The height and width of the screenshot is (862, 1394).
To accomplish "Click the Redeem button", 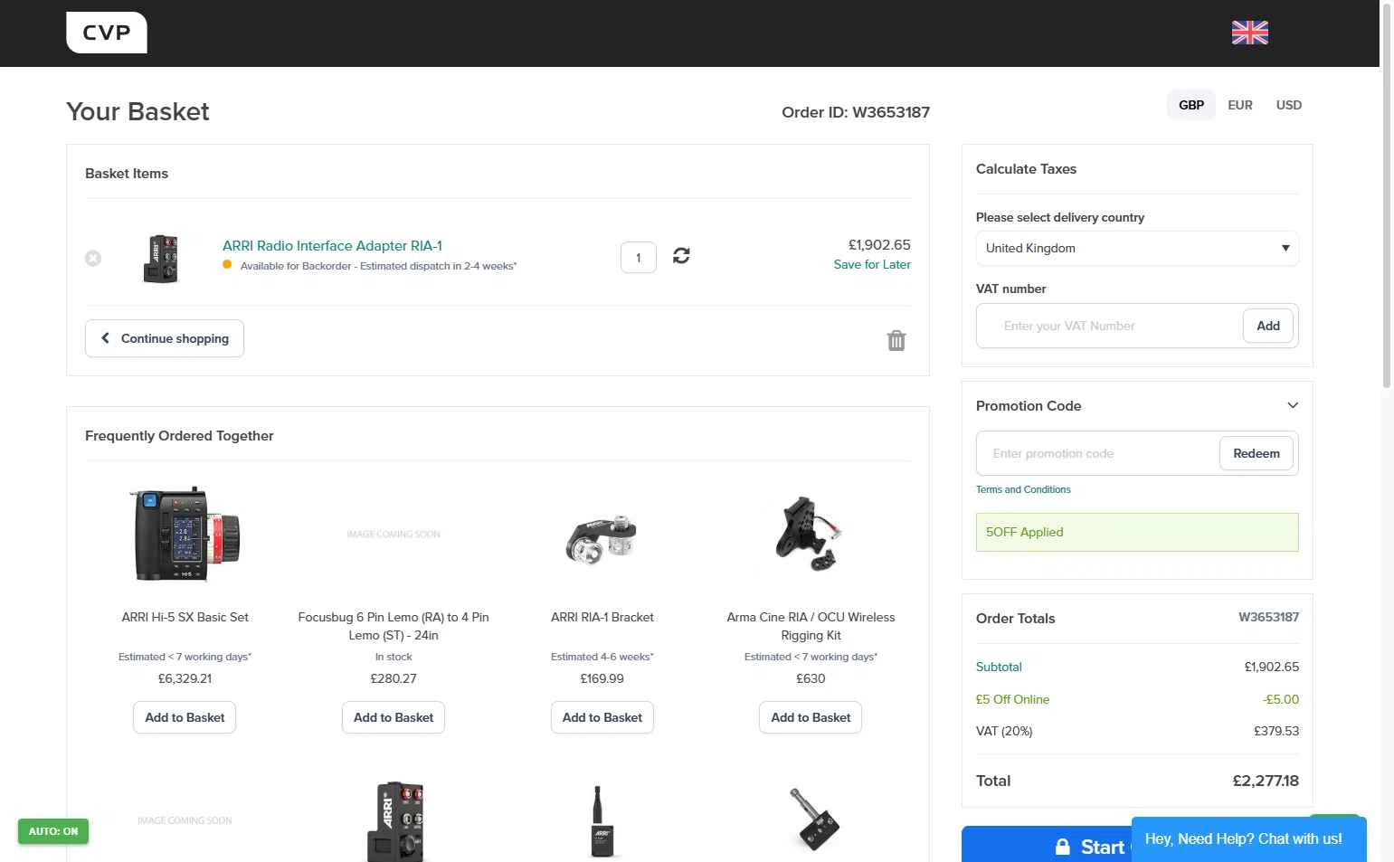I will pos(1256,453).
